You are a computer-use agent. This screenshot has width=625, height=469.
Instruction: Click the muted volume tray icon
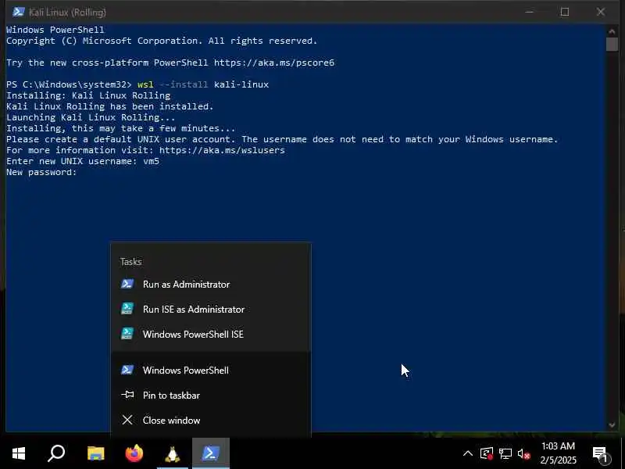coord(523,453)
